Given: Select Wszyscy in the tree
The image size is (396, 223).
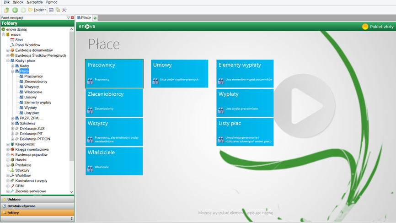Looking at the screenshot, I should coord(32,87).
